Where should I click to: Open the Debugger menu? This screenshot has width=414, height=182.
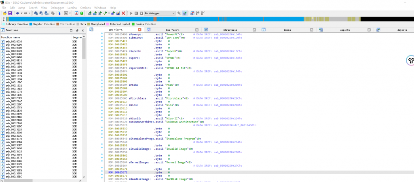pos(57,8)
